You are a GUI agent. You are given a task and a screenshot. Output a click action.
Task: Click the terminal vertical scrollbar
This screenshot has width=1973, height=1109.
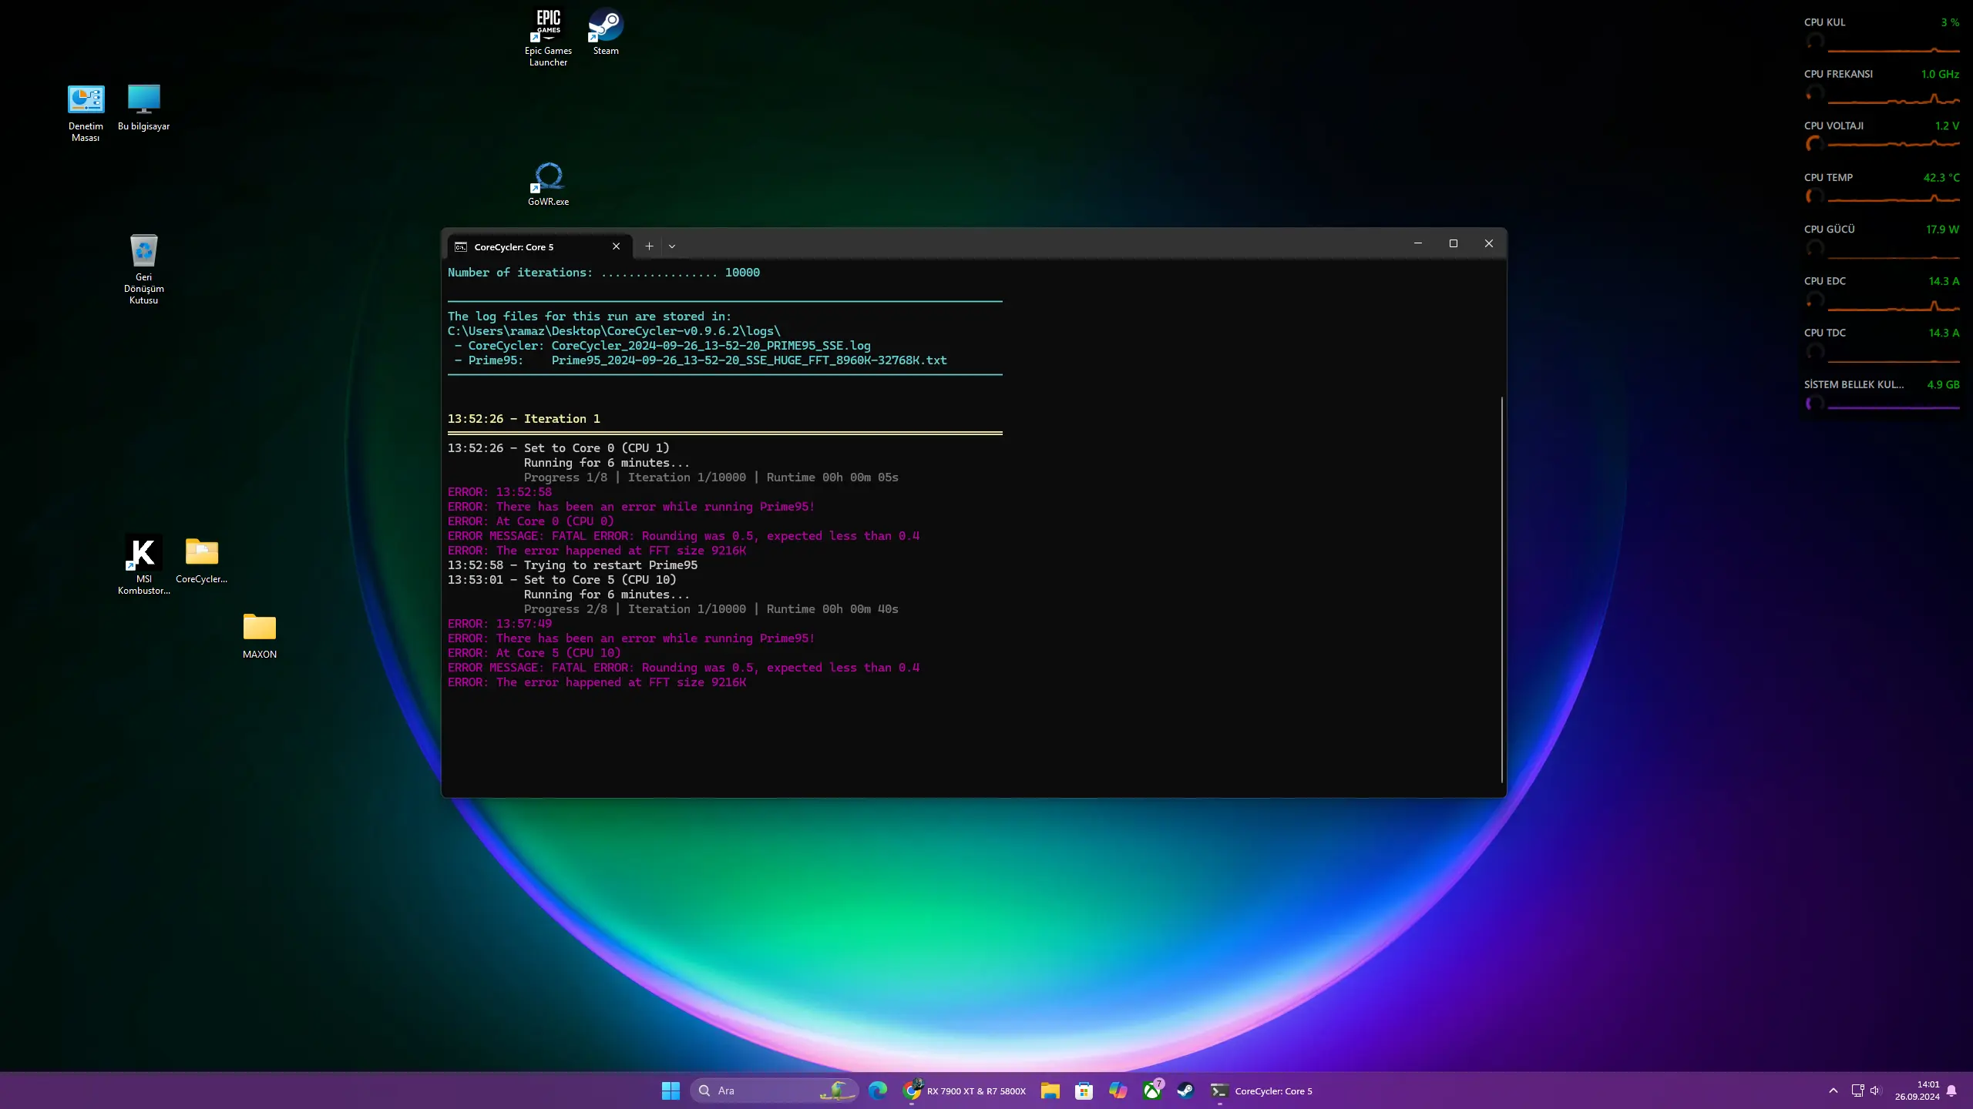(1501, 589)
